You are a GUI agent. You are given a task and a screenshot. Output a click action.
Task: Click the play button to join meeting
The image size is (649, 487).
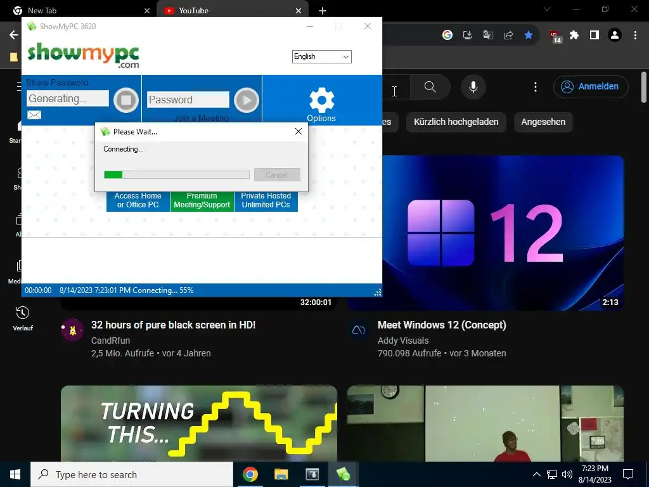(x=247, y=100)
